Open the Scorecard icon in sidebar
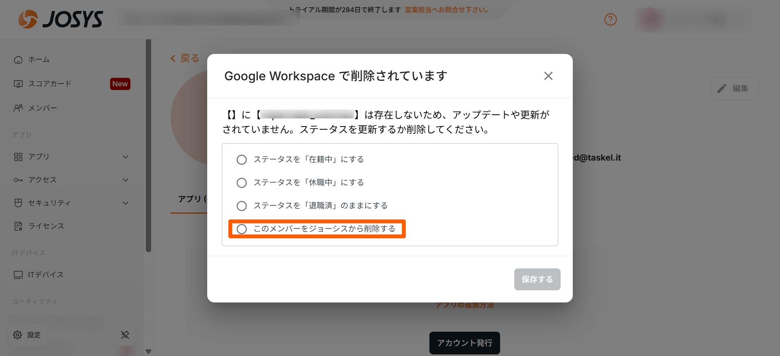Image resolution: width=780 pixels, height=356 pixels. (18, 84)
